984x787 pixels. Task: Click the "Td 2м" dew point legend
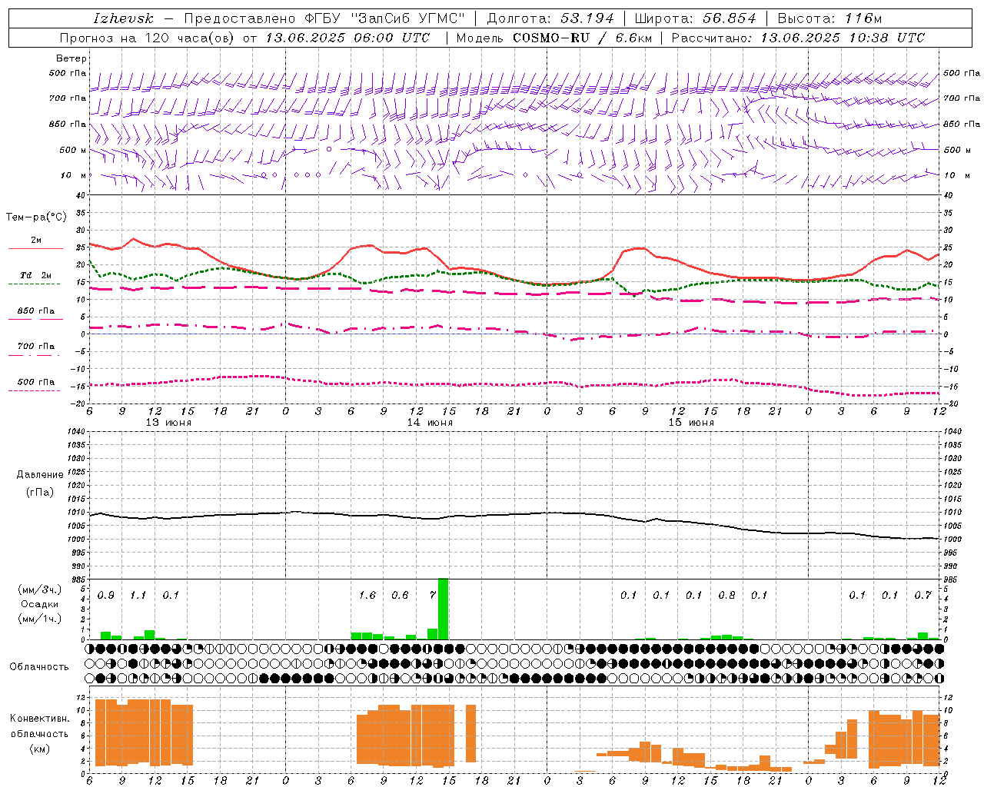point(35,275)
